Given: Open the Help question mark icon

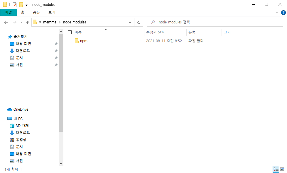Looking at the screenshot, I should (283, 13).
